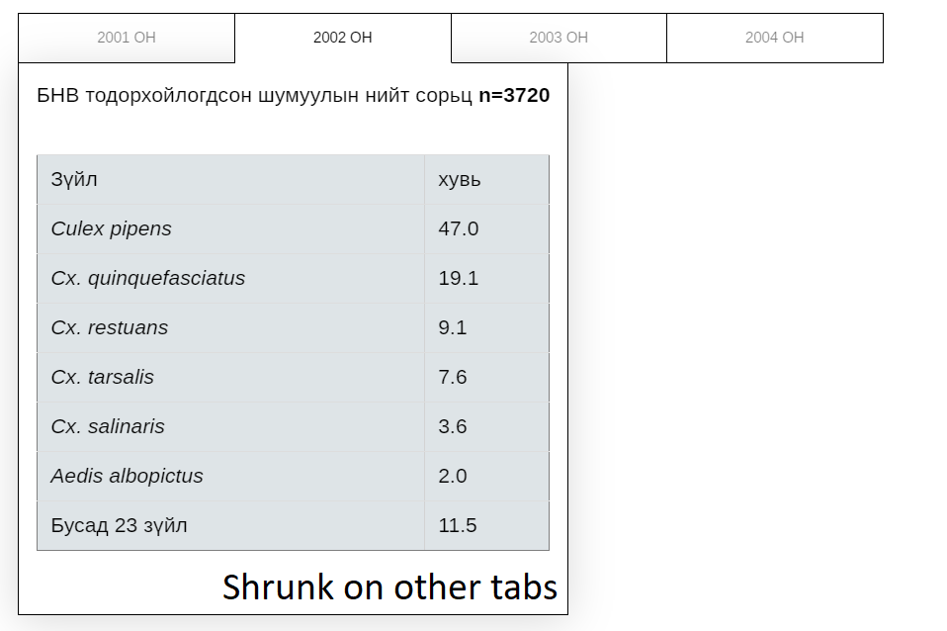This screenshot has height=631, width=947.
Task: Open the 2003 ОН tab
Action: tap(559, 38)
